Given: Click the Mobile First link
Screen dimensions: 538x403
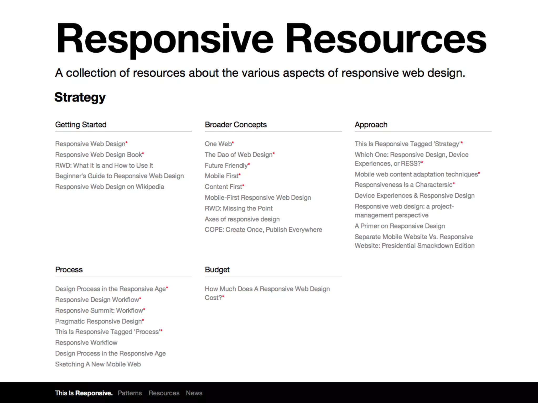Looking at the screenshot, I should tap(221, 176).
